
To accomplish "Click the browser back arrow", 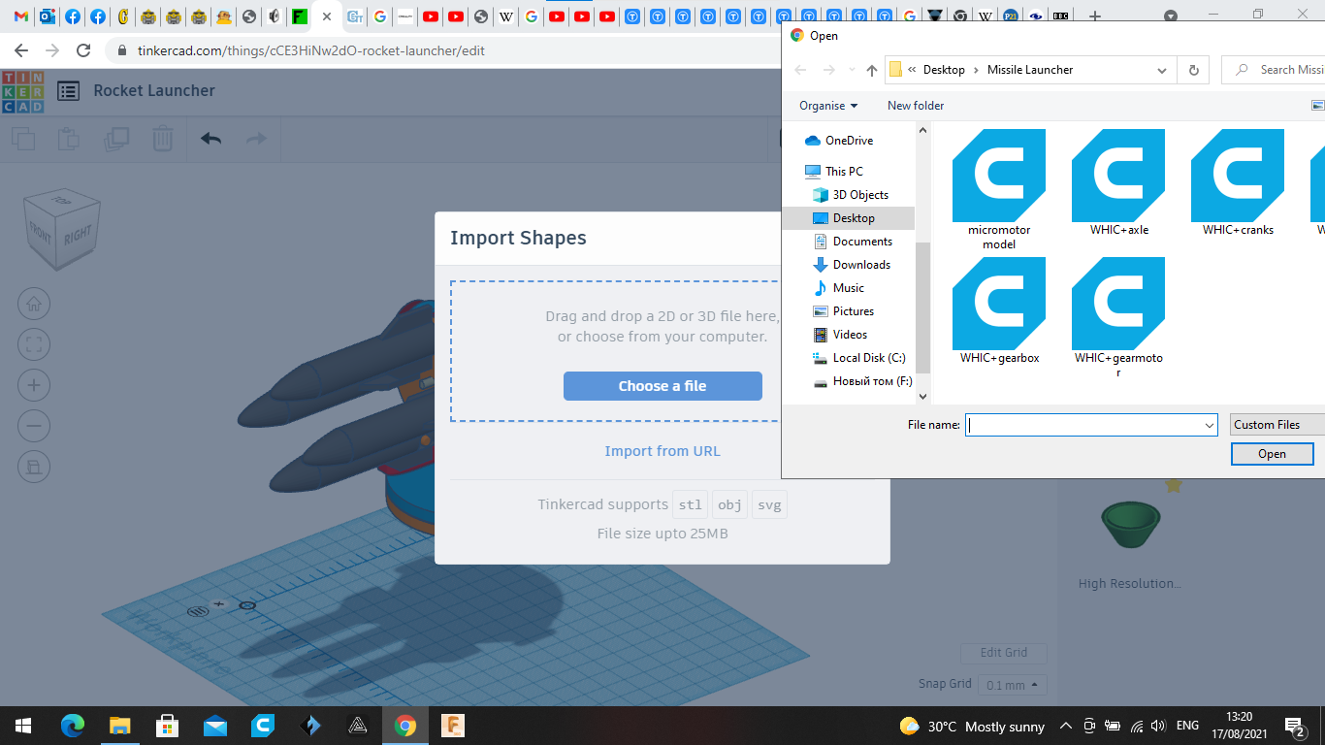I will pyautogui.click(x=21, y=50).
